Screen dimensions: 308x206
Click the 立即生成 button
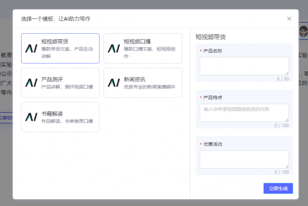point(278,189)
